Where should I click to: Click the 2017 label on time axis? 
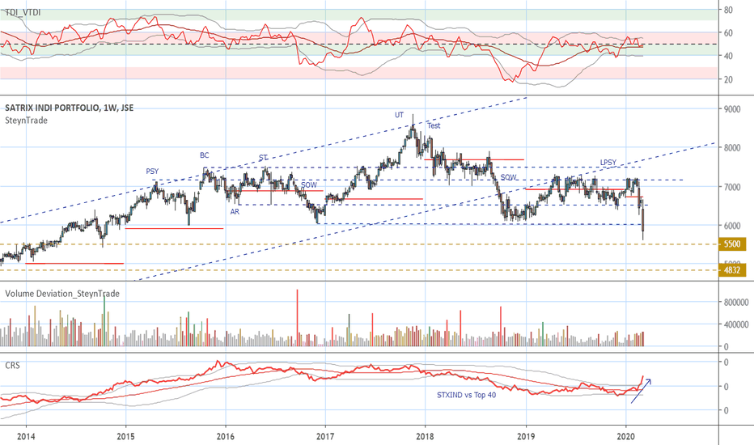(x=325, y=436)
